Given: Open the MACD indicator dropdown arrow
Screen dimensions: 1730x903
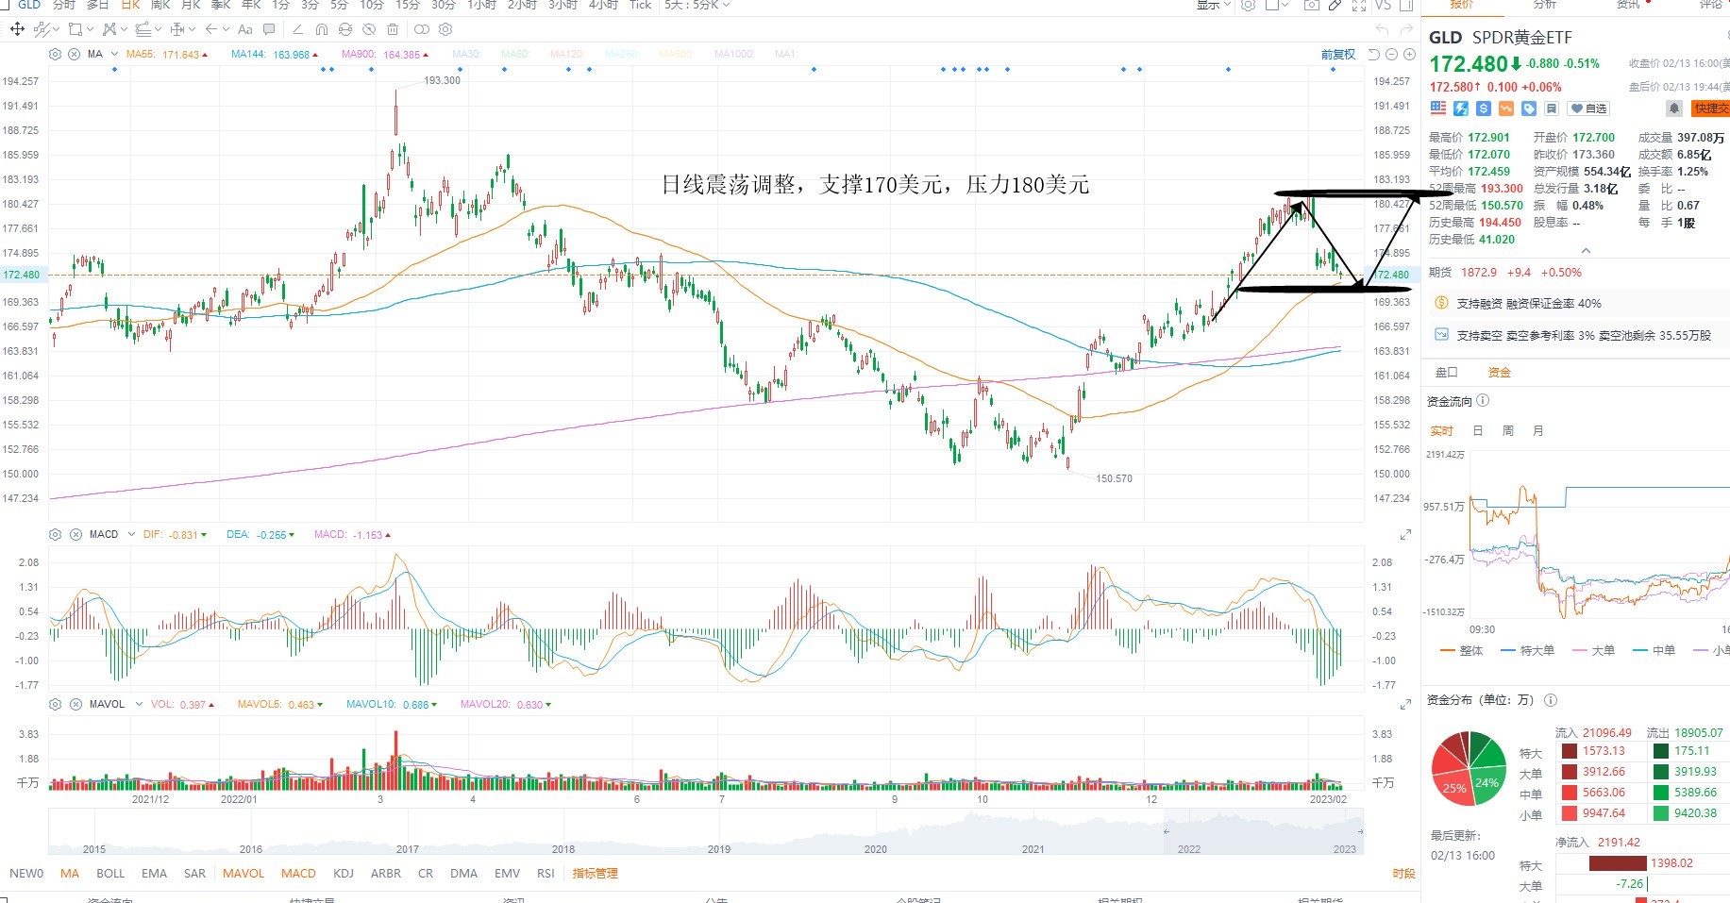Looking at the screenshot, I should coord(131,534).
